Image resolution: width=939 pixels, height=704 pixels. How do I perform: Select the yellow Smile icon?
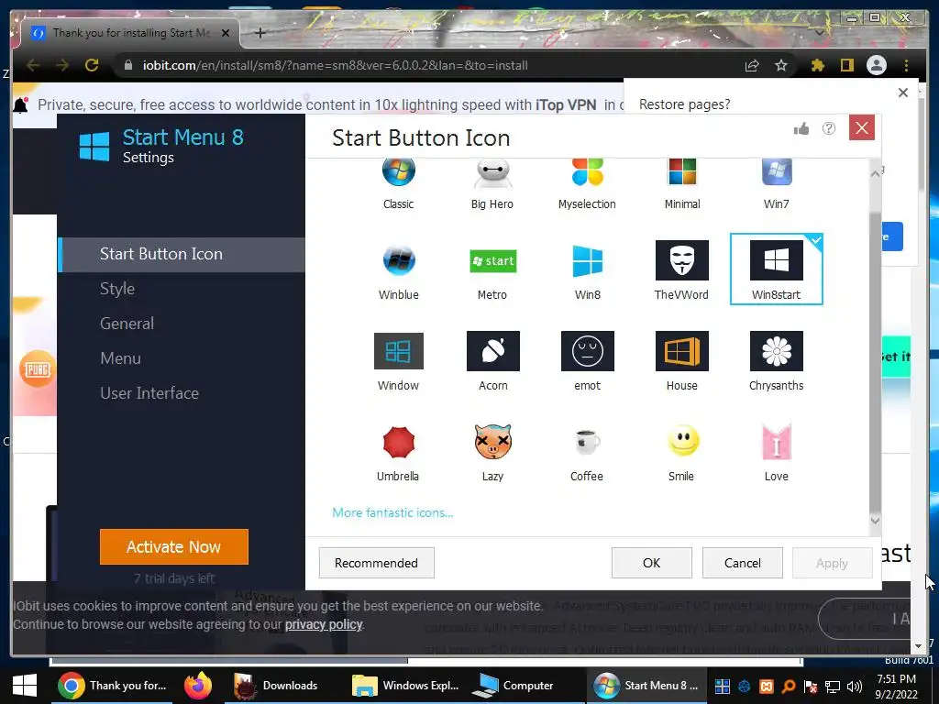(681, 452)
